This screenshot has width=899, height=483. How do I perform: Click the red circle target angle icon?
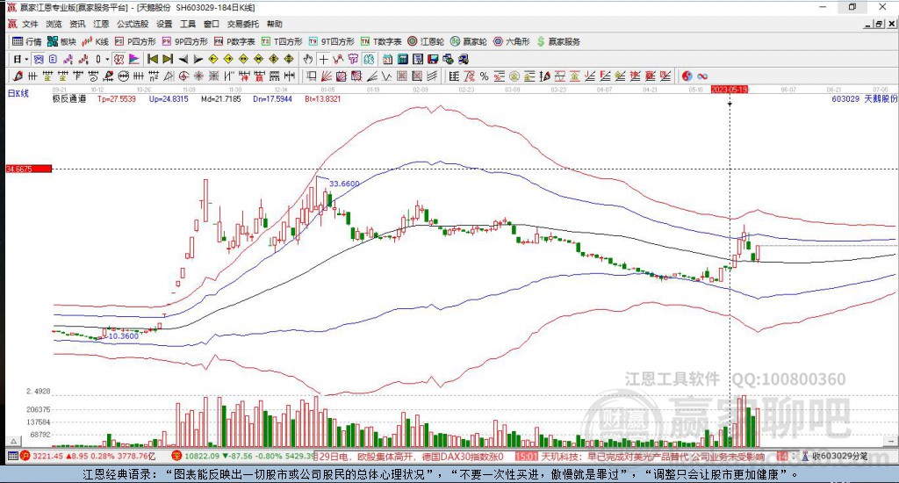tap(183, 76)
